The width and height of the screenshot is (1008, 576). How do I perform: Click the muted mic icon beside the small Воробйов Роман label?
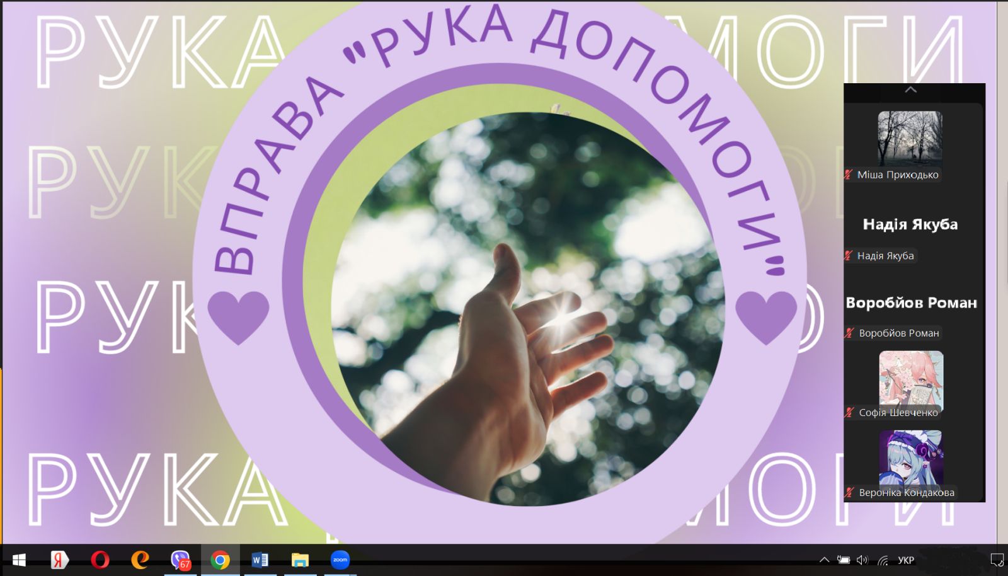pos(850,333)
